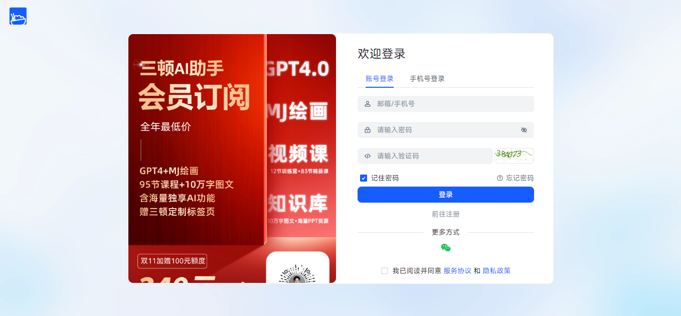This screenshot has height=316, width=681.
Task: Open the 前往注册 link
Action: coord(446,214)
